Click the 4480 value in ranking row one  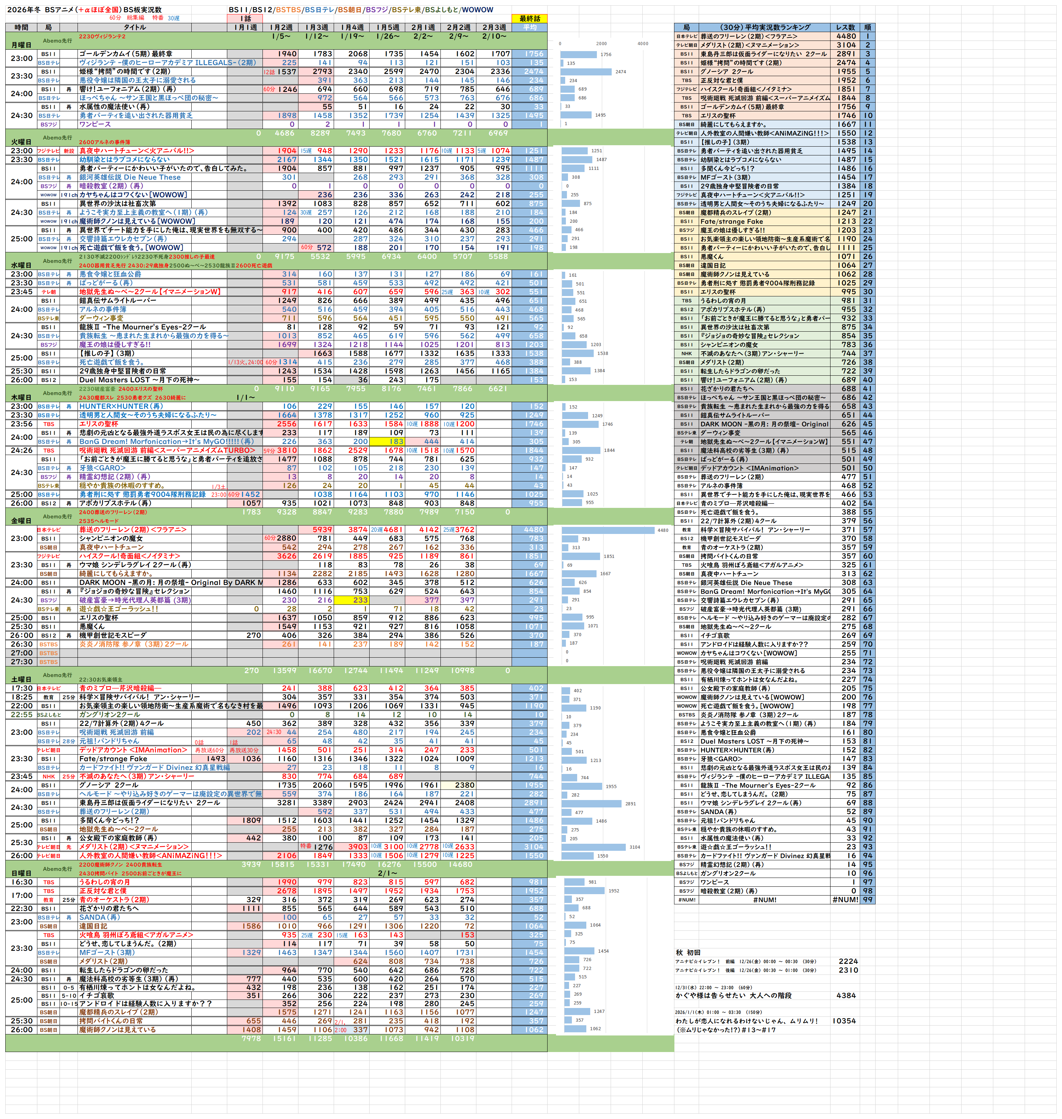846,36
